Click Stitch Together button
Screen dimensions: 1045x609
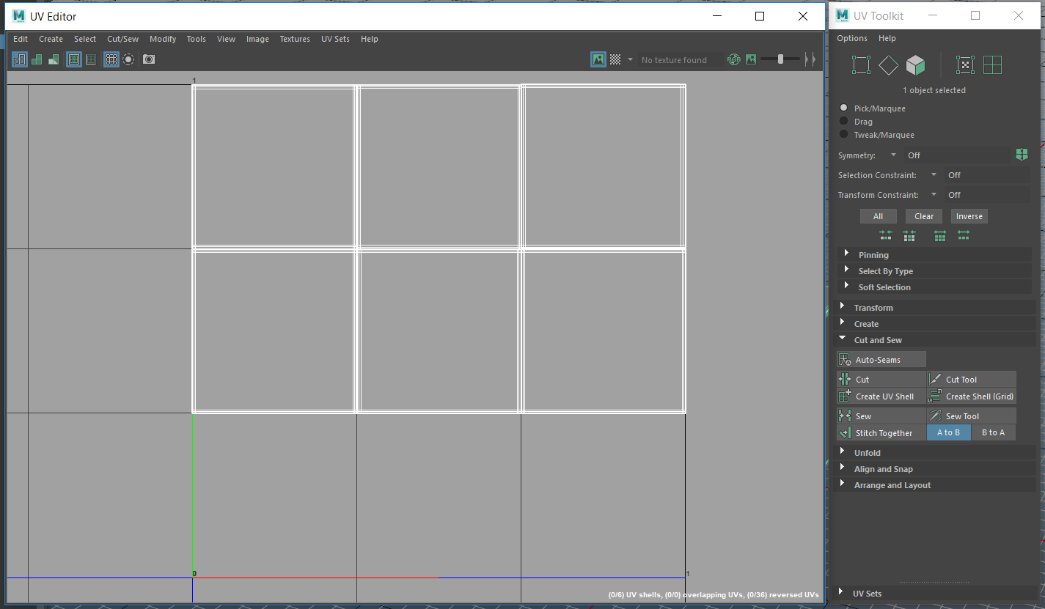(881, 432)
